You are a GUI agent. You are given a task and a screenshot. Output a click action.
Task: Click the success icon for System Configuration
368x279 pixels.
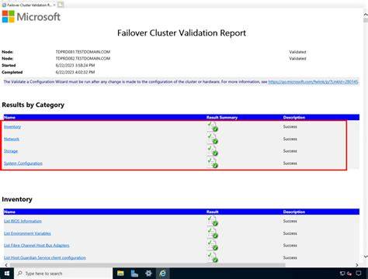pyautogui.click(x=213, y=163)
